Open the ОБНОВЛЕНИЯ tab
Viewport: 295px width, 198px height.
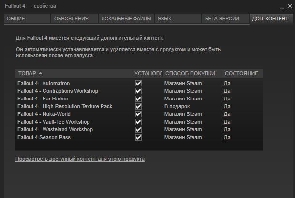(x=74, y=19)
